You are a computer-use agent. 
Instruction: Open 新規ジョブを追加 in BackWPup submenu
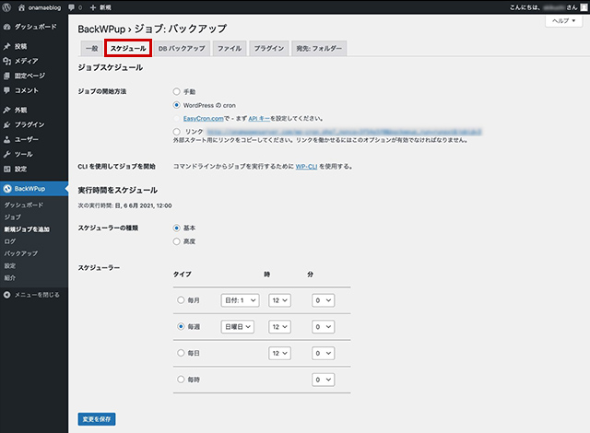pyautogui.click(x=27, y=229)
